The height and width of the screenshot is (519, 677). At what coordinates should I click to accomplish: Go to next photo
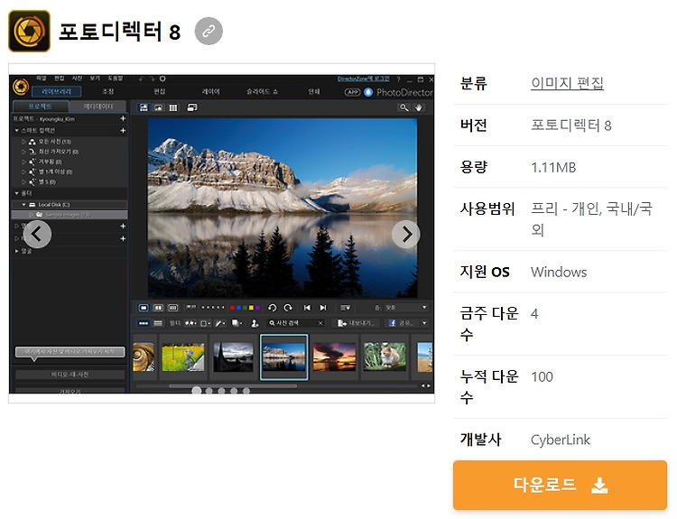(x=323, y=308)
